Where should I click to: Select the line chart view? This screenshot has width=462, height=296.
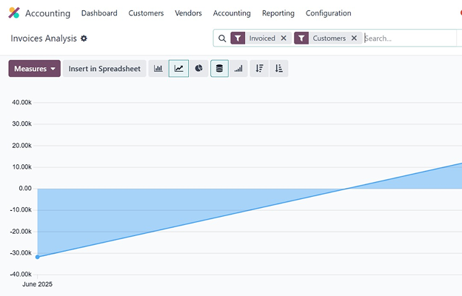tap(178, 69)
